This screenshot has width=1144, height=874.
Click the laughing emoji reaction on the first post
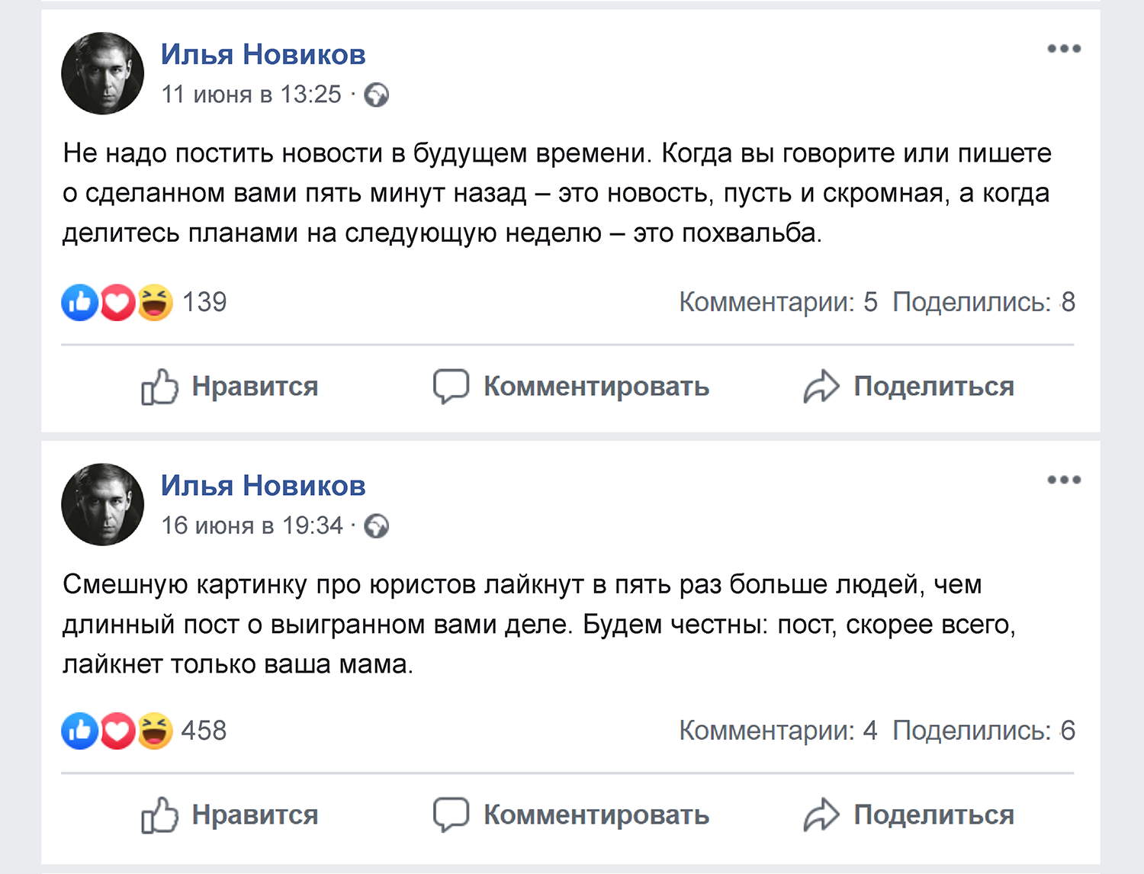(x=155, y=303)
